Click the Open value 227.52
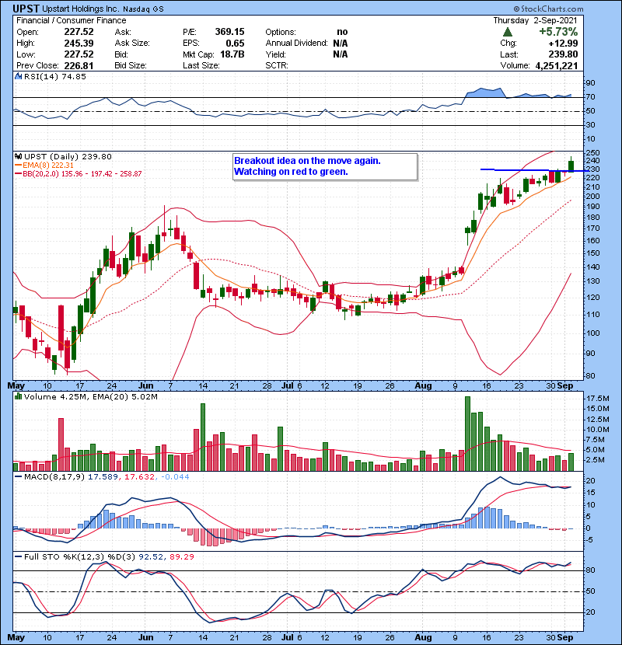 [79, 32]
